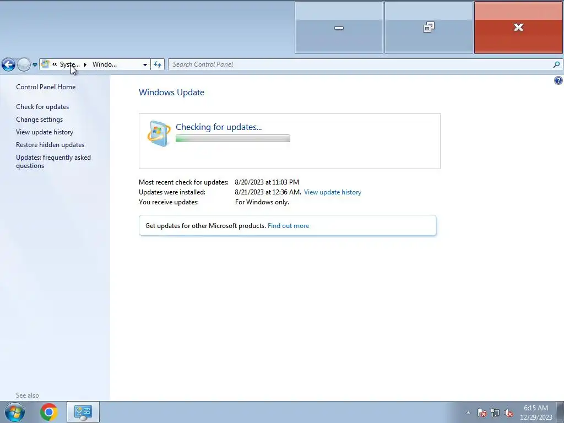
Task: Open Action Center flag icon
Action: [481, 413]
